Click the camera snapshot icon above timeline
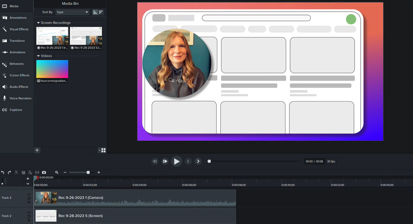 [44, 172]
